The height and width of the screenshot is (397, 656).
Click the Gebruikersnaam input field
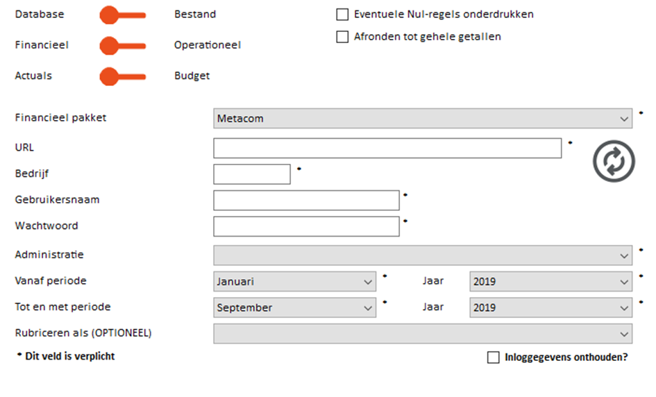click(x=306, y=201)
